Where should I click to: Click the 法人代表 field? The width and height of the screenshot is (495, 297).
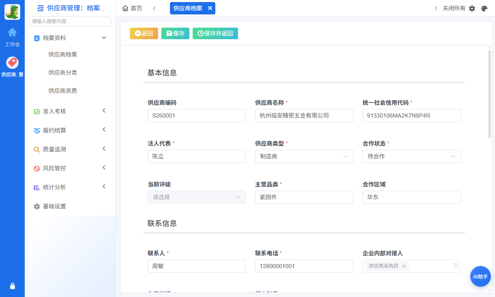(197, 156)
